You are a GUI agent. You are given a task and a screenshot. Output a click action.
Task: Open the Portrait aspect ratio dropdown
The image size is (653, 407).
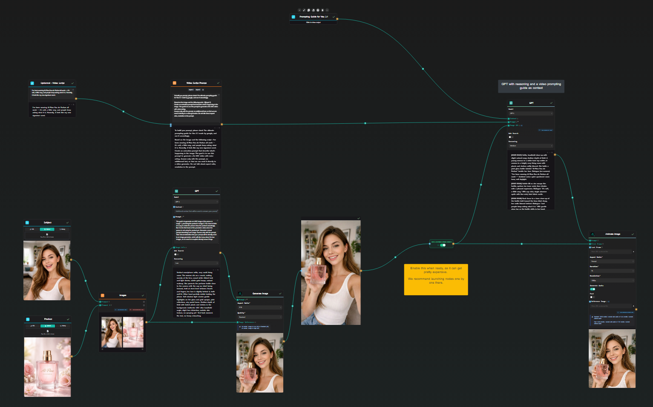click(x=612, y=261)
